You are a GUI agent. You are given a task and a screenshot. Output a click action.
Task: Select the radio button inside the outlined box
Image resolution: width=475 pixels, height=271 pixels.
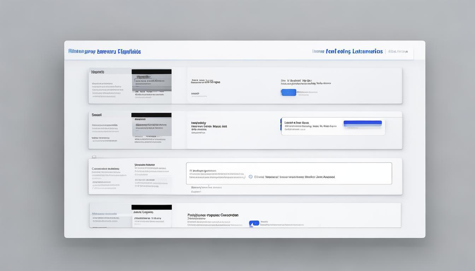[251, 177]
